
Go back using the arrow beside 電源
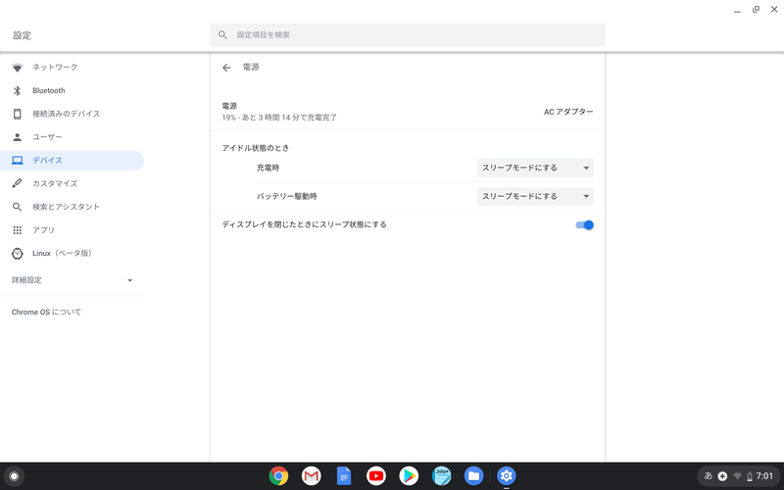226,68
